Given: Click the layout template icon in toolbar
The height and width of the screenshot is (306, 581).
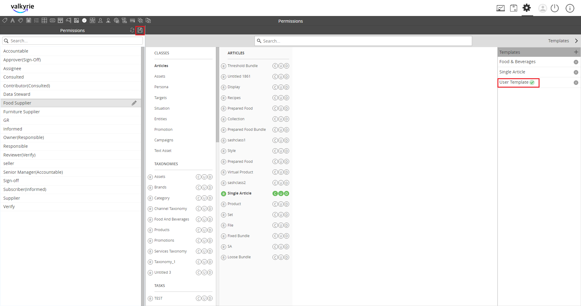Looking at the screenshot, I should (61, 21).
